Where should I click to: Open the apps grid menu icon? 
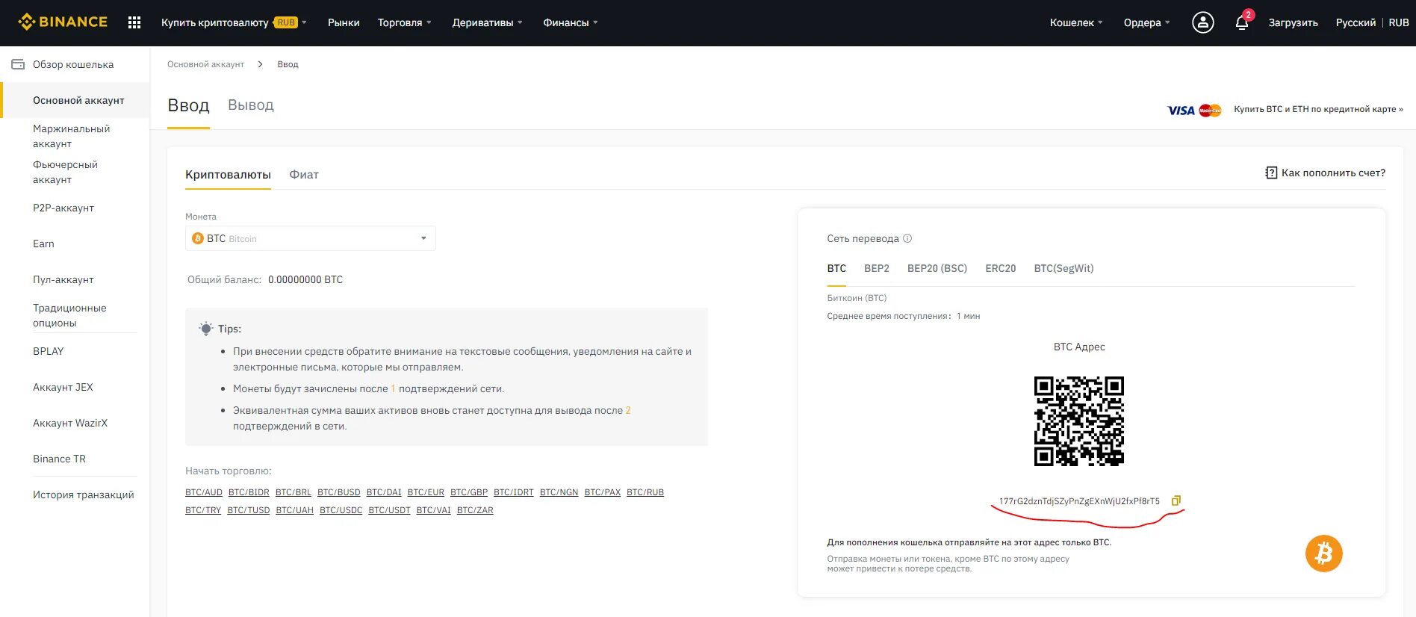click(x=134, y=22)
